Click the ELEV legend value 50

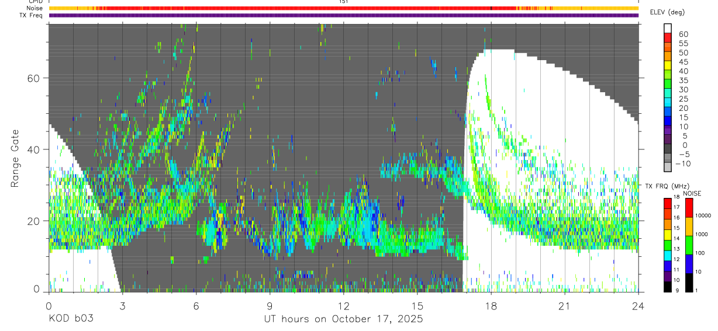point(682,53)
